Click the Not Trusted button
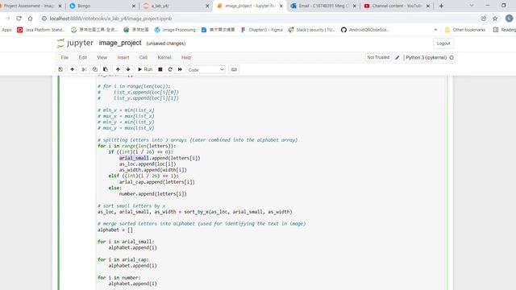The height and width of the screenshot is (290, 516). [x=378, y=57]
